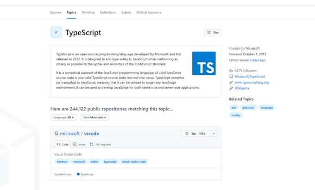Open GitHub Sponsors tab

tap(149, 12)
